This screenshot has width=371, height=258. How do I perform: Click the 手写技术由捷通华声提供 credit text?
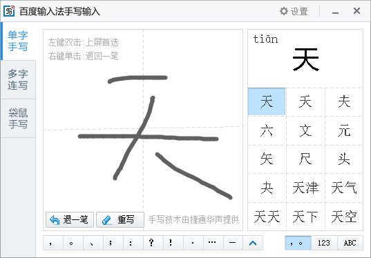click(193, 220)
